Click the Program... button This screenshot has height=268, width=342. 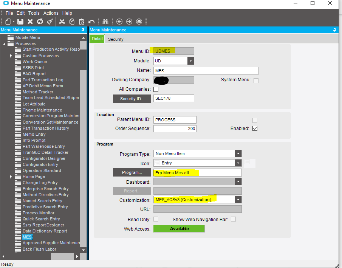tap(132, 172)
